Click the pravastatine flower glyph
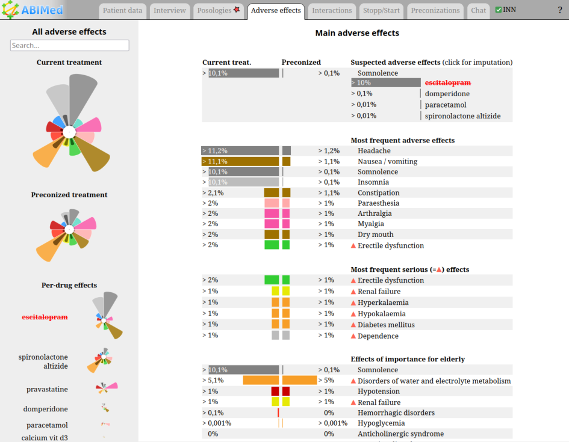Viewport: 569px width, 442px height. coord(107,388)
